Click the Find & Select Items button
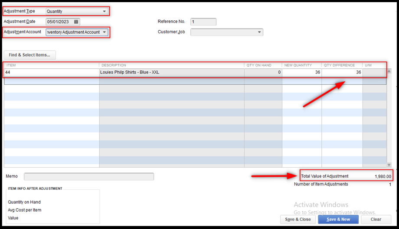Screen dimensions: 399x229 (x=29, y=55)
